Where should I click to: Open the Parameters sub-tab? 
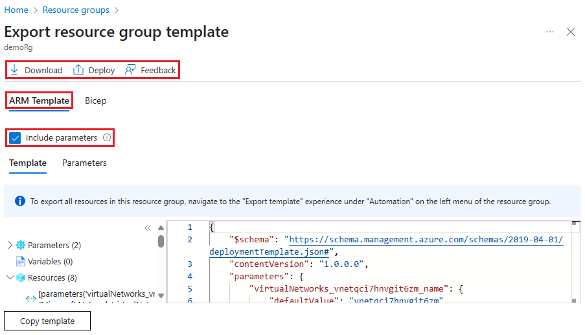tap(84, 163)
